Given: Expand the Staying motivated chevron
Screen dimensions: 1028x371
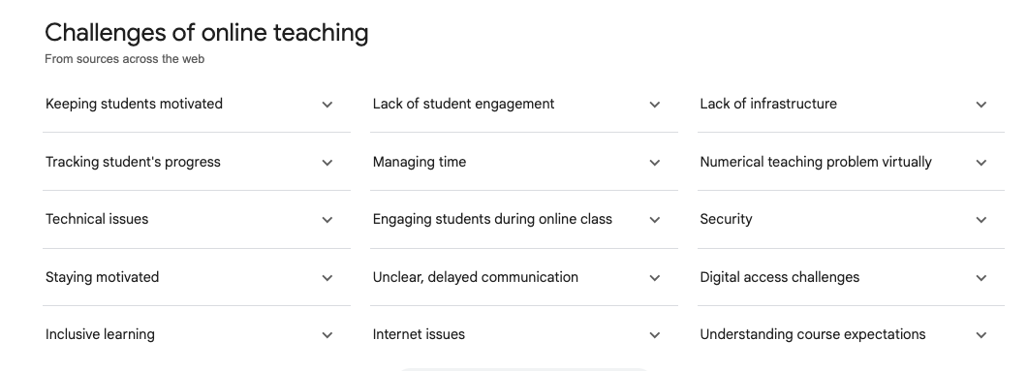Looking at the screenshot, I should tap(327, 278).
